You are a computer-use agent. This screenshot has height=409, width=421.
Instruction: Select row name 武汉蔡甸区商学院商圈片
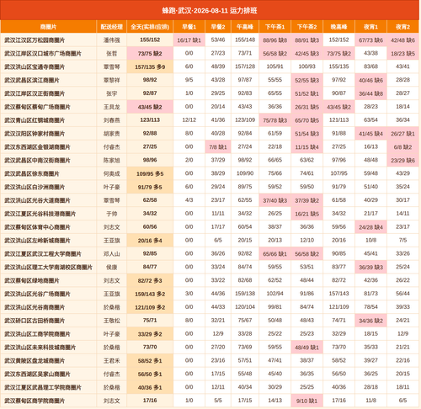point(35,401)
